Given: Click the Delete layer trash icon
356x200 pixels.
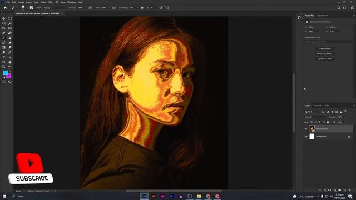Looking at the screenshot, I should [x=350, y=190].
